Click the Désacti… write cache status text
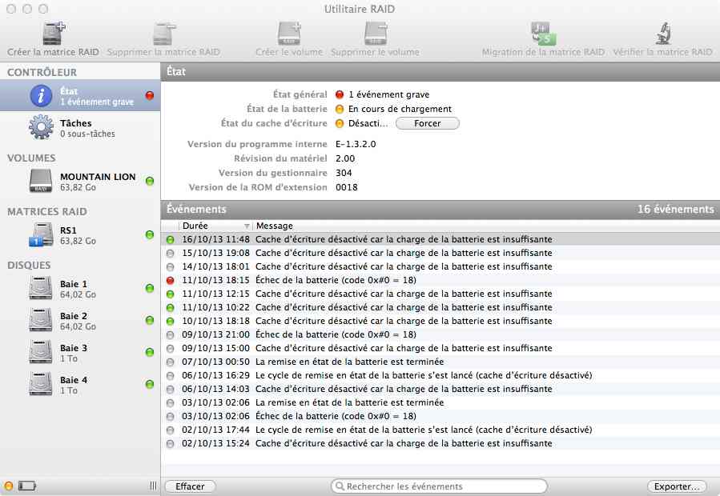 pos(368,123)
